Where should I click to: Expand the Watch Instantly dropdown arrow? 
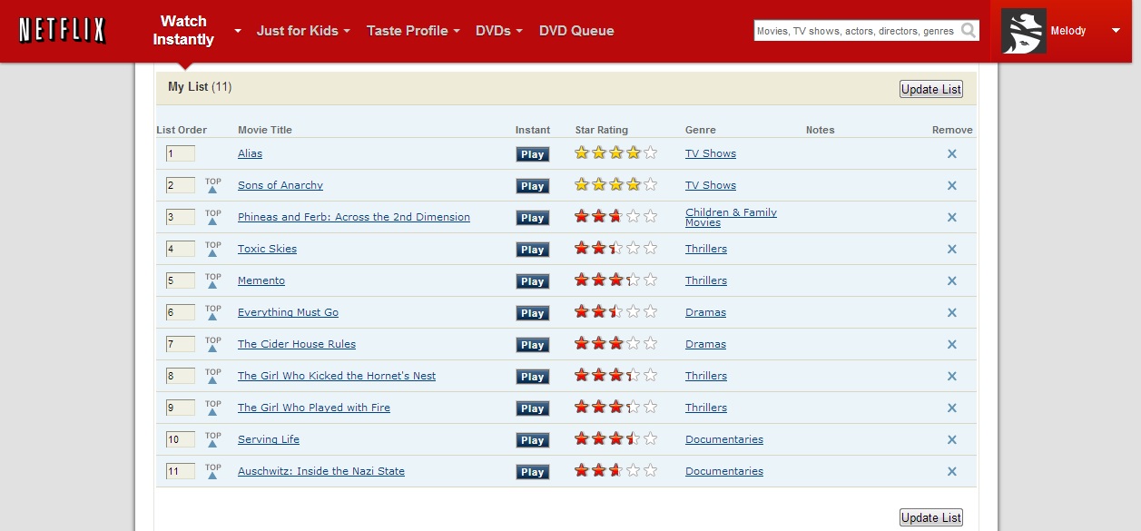pos(236,30)
